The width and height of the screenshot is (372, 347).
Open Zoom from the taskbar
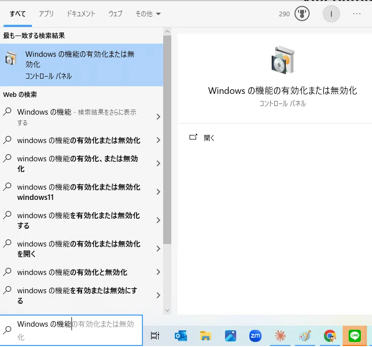coord(255,336)
